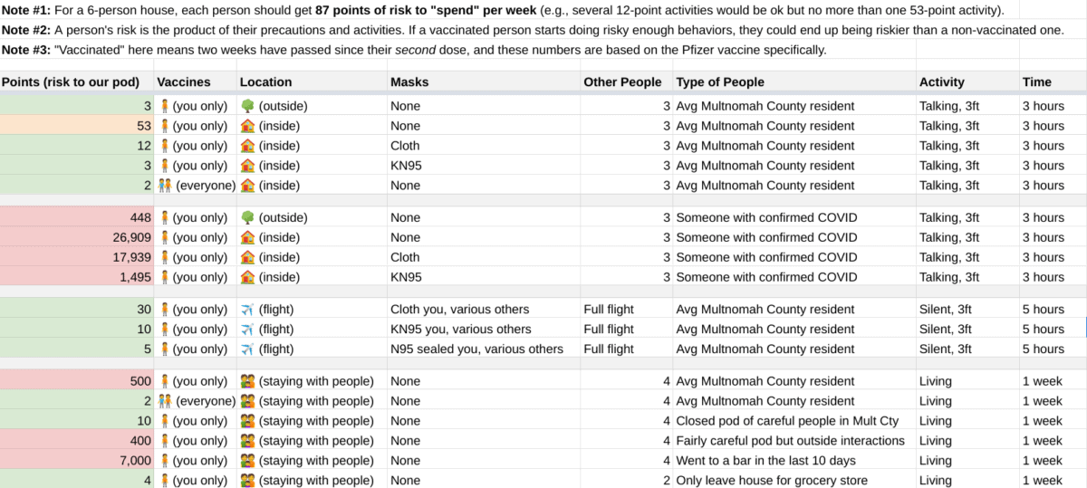Select '(staying with people)' in the 4 points row
Screen dimensions: 1087x488
(x=316, y=481)
